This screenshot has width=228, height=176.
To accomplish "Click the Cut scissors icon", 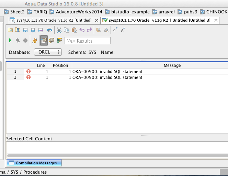I will pos(59,30).
